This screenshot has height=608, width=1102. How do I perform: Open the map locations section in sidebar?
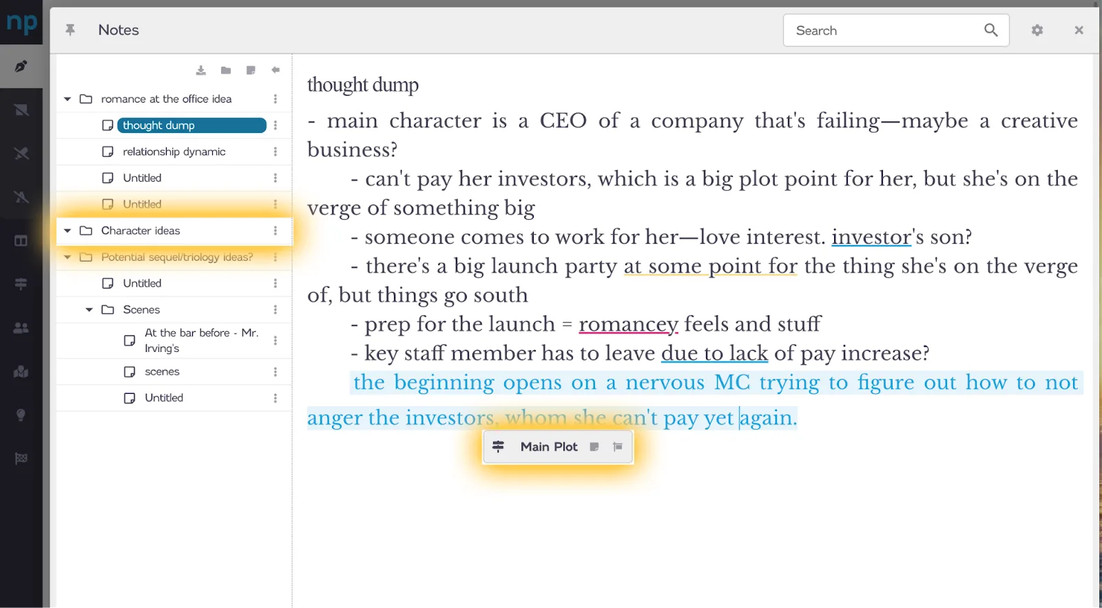(21, 372)
